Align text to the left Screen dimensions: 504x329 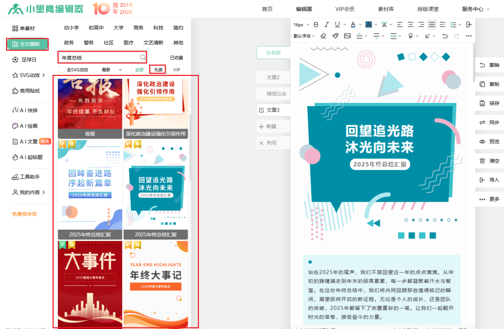(x=400, y=24)
